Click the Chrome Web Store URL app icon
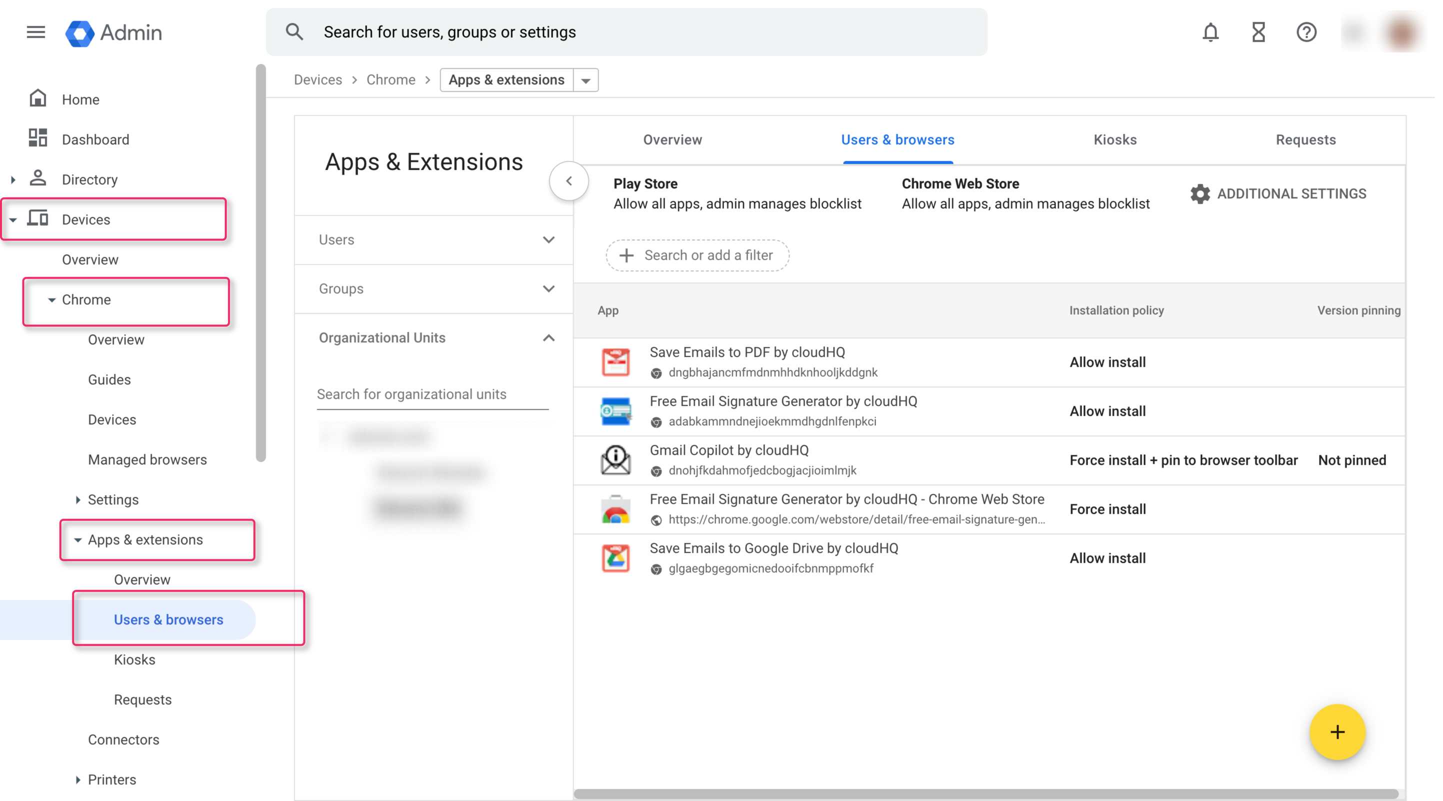Image resolution: width=1443 pixels, height=801 pixels. [x=615, y=509]
